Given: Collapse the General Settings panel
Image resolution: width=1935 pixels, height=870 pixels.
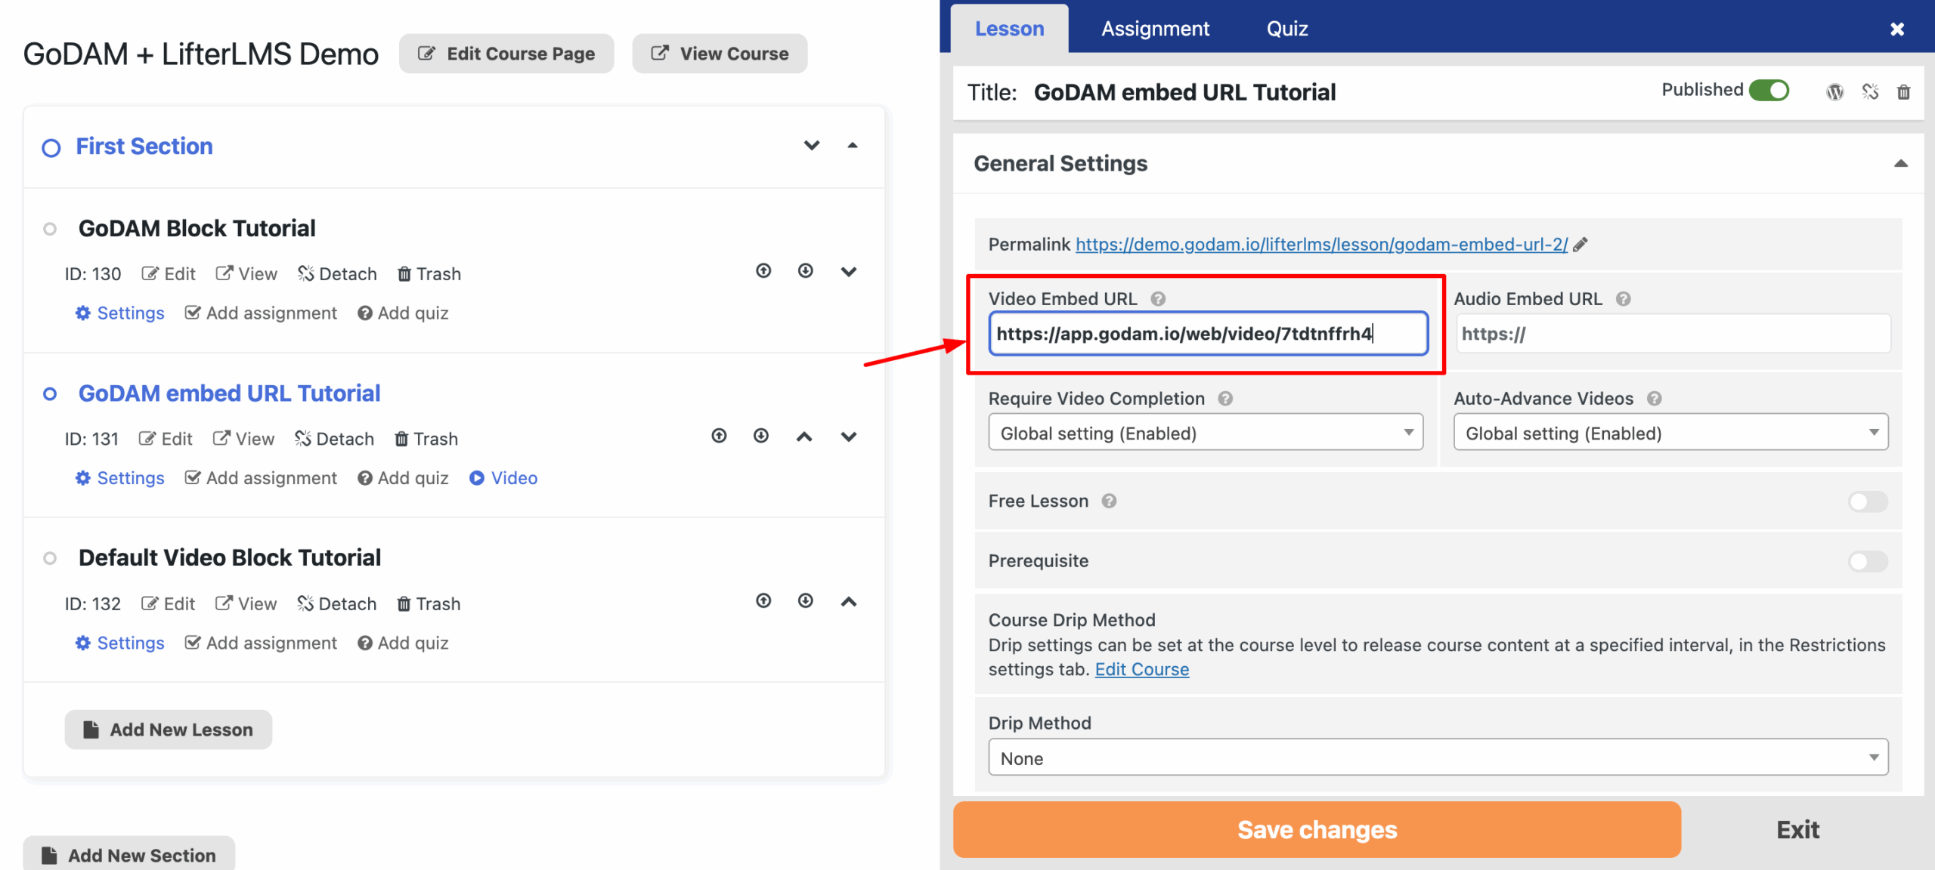Looking at the screenshot, I should 1900,164.
